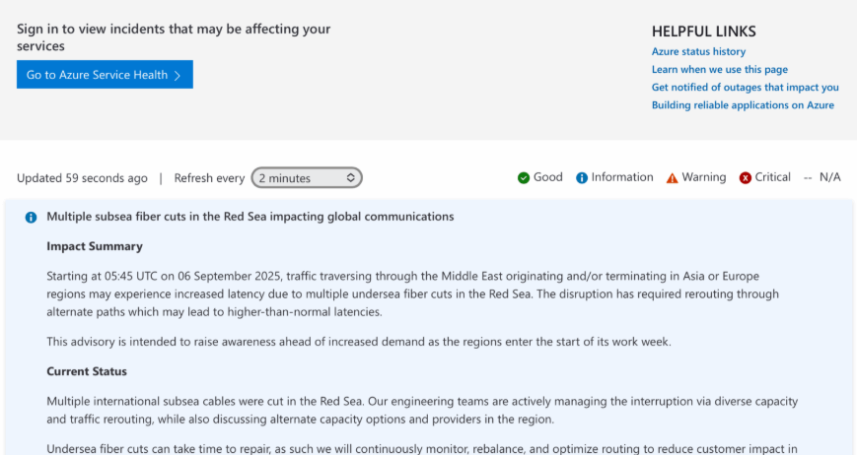This screenshot has width=857, height=455.
Task: Open the Refresh every 2 minutes dropdown
Action: tap(307, 178)
